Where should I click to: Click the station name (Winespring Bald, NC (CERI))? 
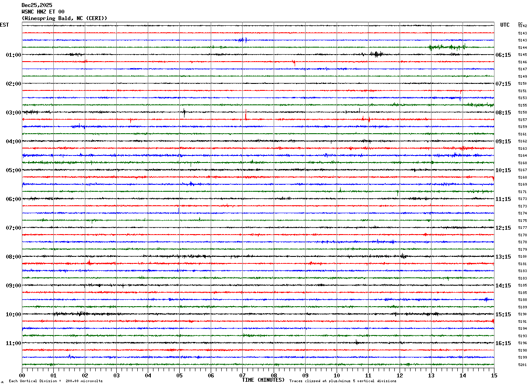tap(64, 18)
